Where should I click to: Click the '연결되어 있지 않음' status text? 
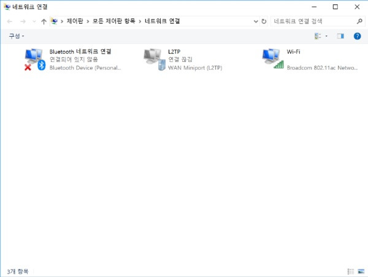pos(74,59)
